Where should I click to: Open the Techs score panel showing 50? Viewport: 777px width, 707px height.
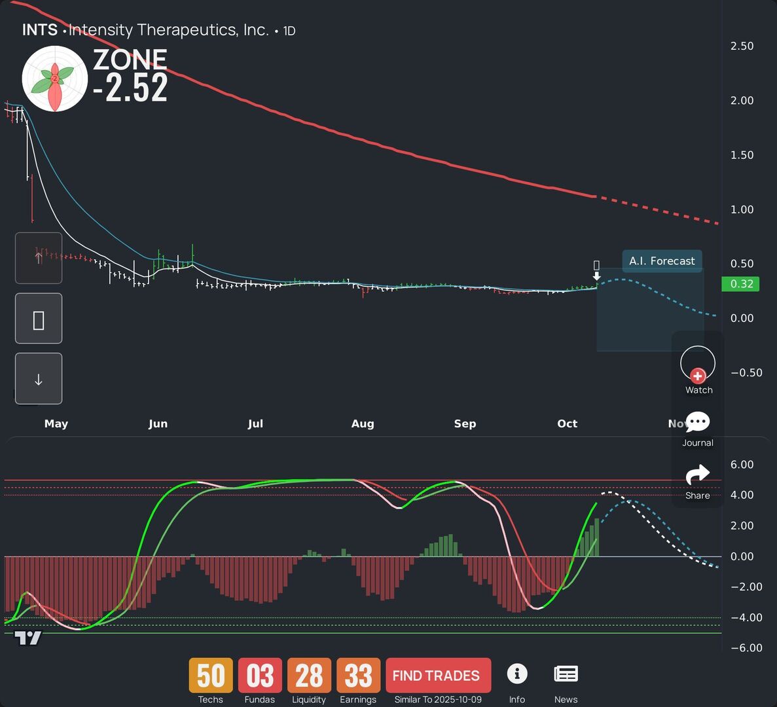210,675
